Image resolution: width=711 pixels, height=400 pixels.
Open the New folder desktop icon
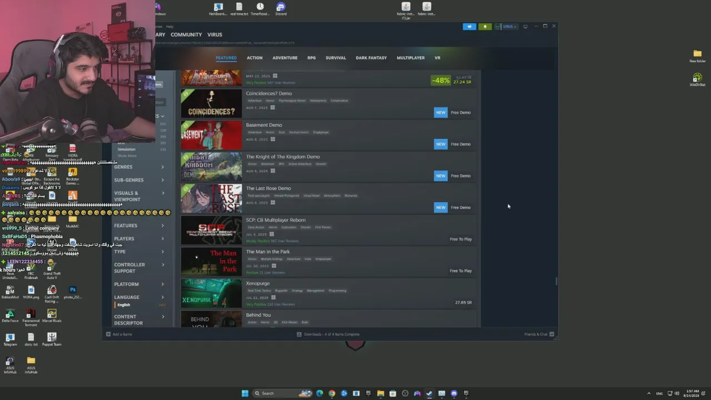698,56
